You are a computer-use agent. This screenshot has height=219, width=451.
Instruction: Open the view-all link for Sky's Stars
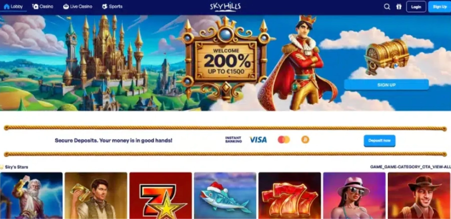410,167
